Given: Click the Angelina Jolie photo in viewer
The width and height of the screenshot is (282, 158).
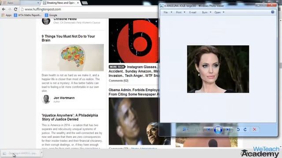Looking at the screenshot, I should (x=218, y=69).
